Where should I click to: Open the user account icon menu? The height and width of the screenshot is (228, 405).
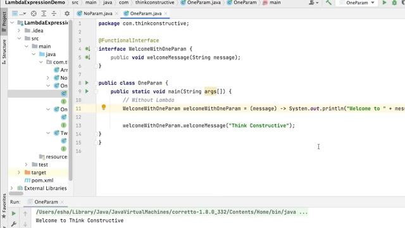[313, 3]
